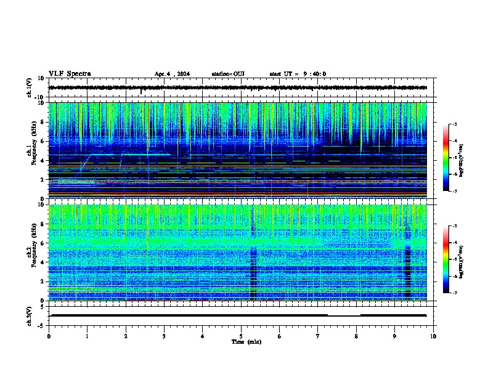Click the "3" tick on time axis
This screenshot has width=488, height=377.
click(x=164, y=336)
